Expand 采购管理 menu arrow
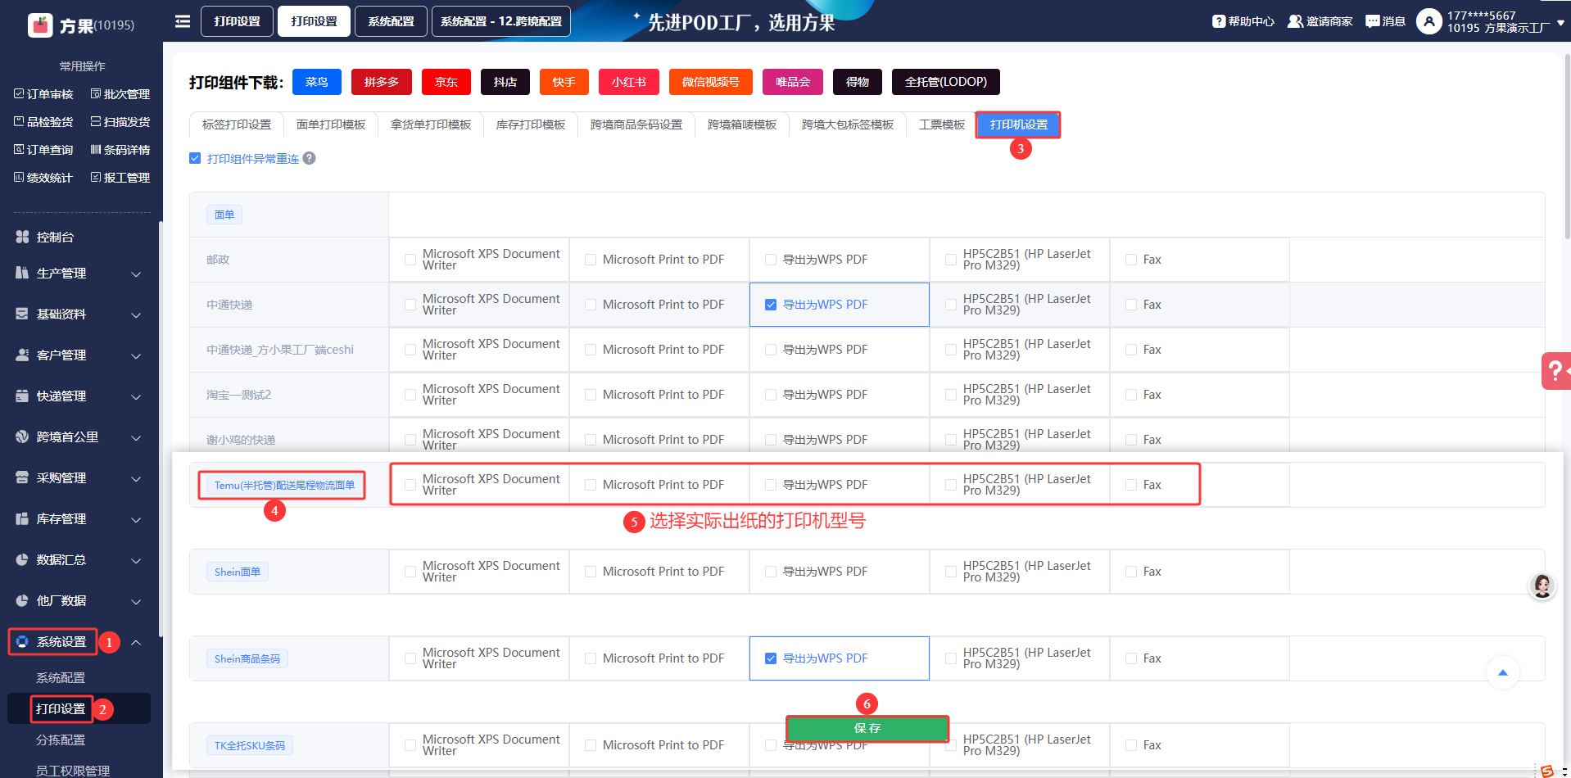The image size is (1571, 778). (x=136, y=478)
